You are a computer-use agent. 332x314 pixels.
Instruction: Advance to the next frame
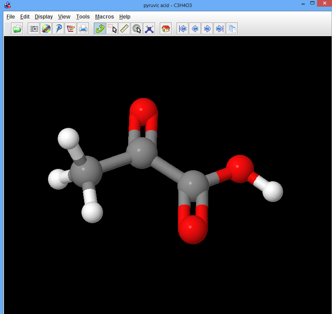click(207, 29)
